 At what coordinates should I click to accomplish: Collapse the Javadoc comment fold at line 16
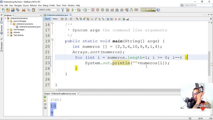coord(52,23)
